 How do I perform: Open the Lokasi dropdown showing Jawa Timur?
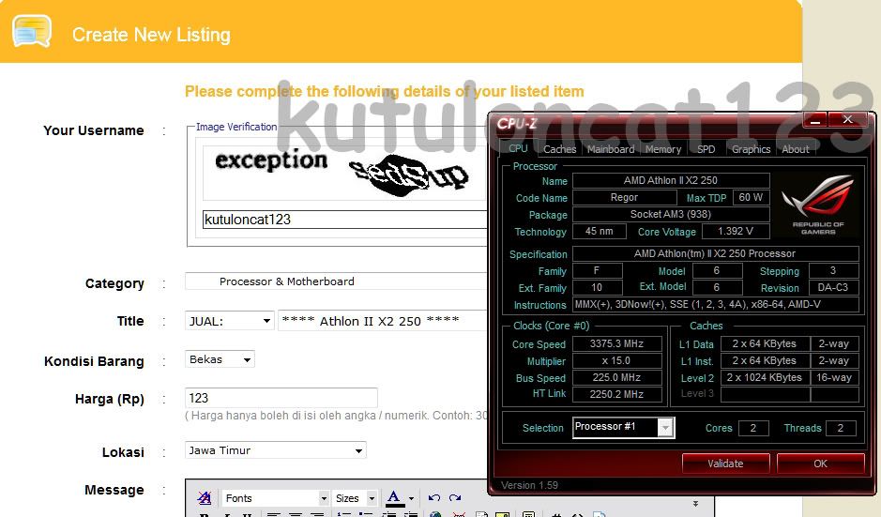tap(275, 450)
